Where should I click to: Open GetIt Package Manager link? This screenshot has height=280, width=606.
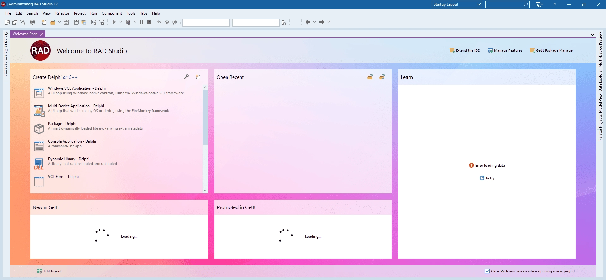click(x=552, y=50)
